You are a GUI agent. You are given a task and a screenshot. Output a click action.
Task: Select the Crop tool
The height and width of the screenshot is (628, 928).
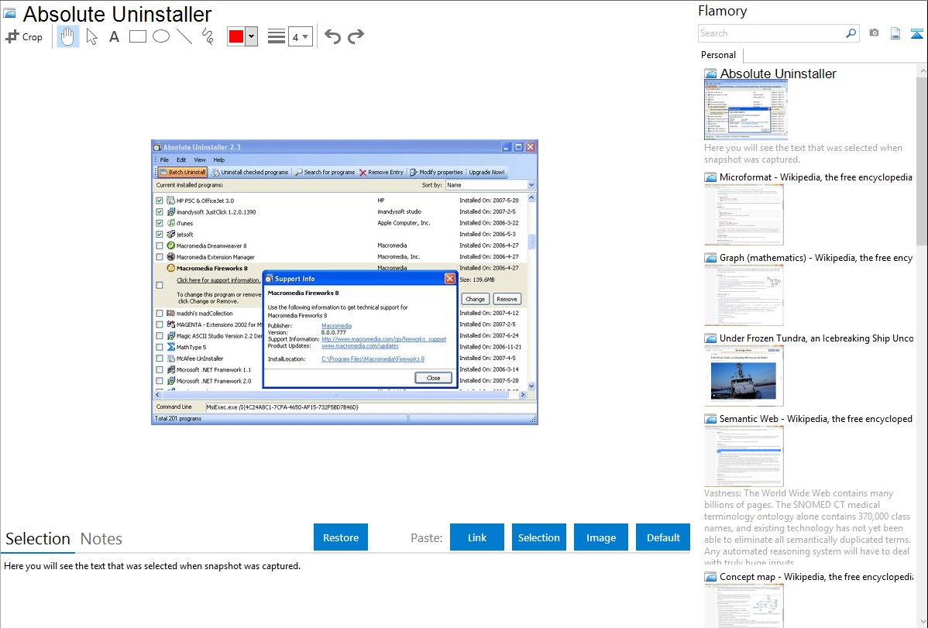point(24,36)
